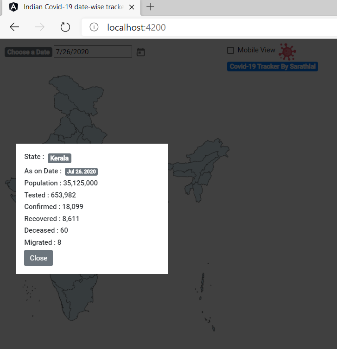This screenshot has width=337, height=349.
Task: Click the red coronavirus logo
Action: coord(287,51)
